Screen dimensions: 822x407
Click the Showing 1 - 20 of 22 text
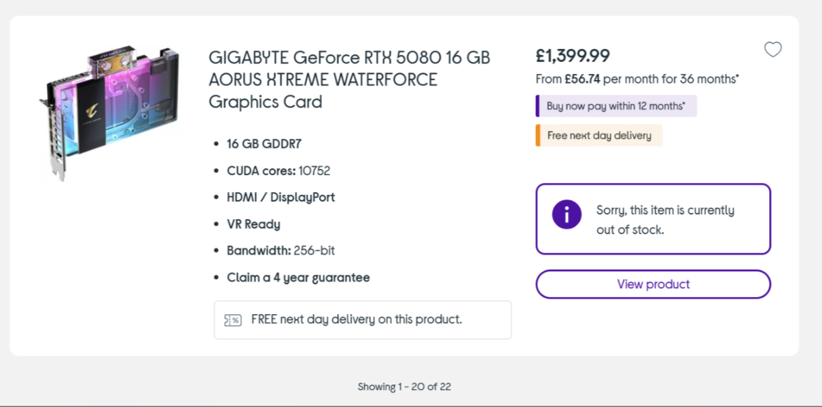tap(404, 387)
